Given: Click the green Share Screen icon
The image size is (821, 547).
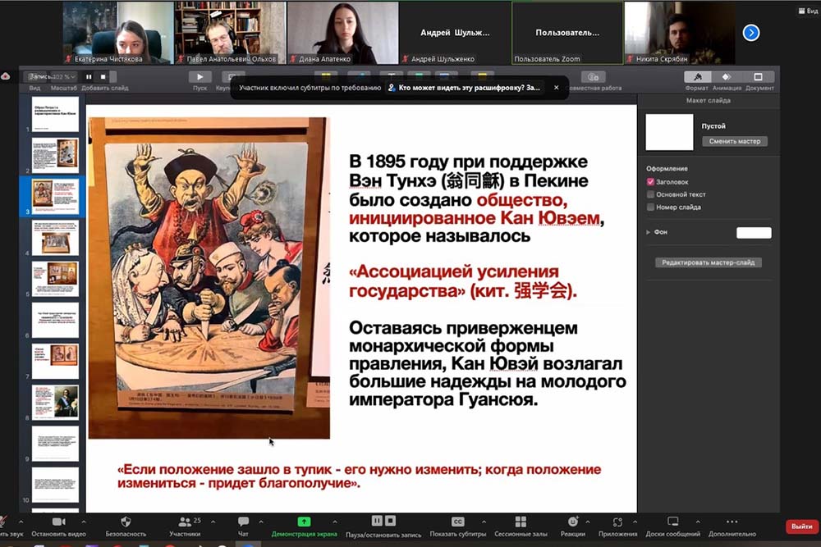Looking at the screenshot, I should point(304,522).
